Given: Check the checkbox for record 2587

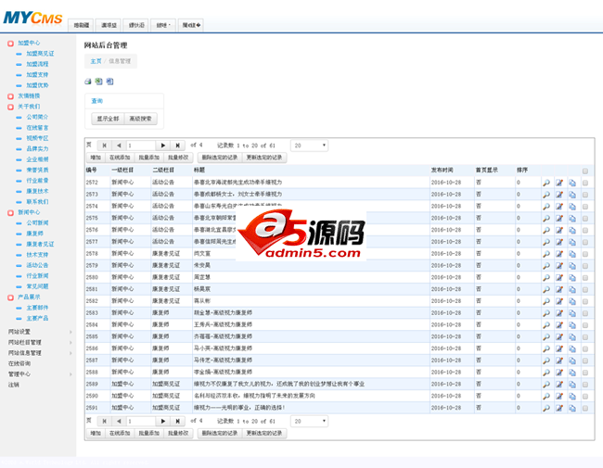Looking at the screenshot, I should pyautogui.click(x=585, y=361).
